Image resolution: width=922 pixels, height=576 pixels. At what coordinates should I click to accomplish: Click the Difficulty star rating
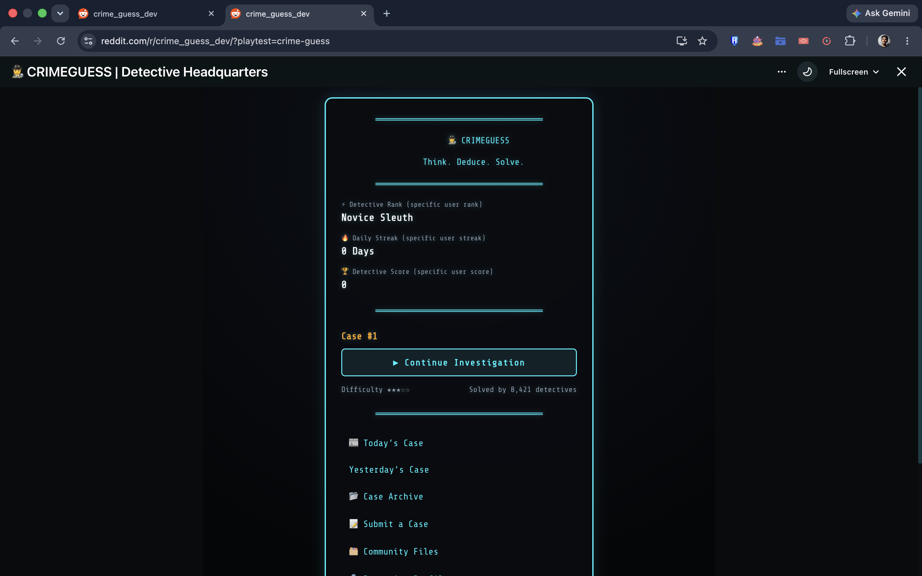[x=398, y=390]
